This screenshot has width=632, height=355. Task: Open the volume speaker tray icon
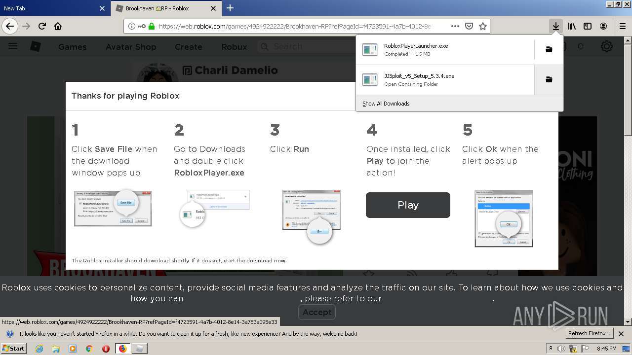(x=561, y=349)
